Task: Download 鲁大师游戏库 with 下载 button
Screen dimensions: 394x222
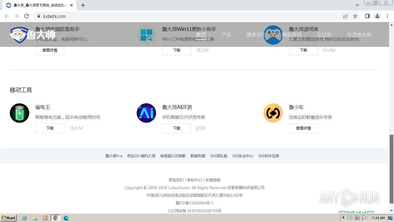Action: coord(304,50)
